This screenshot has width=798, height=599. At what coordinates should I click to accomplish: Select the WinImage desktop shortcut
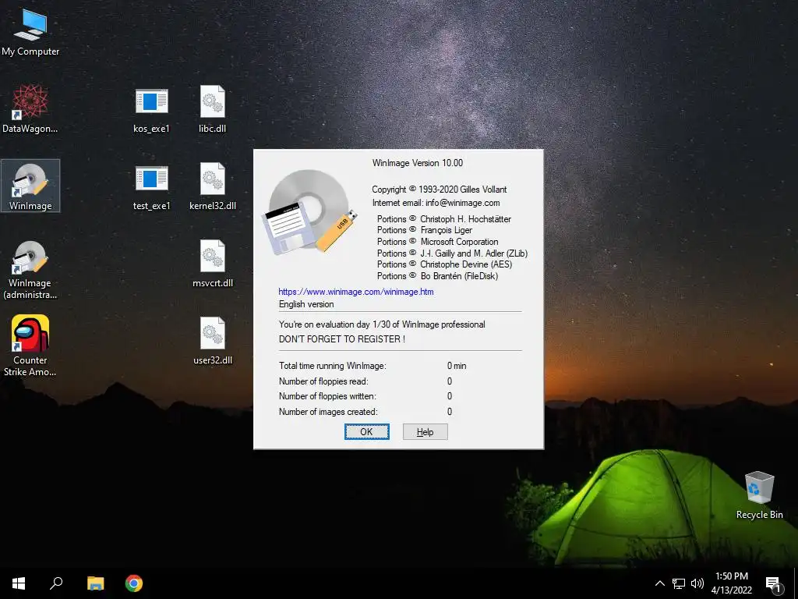pos(30,186)
